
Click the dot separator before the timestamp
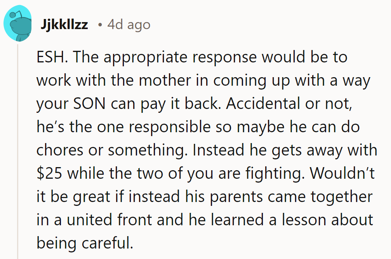(100, 25)
